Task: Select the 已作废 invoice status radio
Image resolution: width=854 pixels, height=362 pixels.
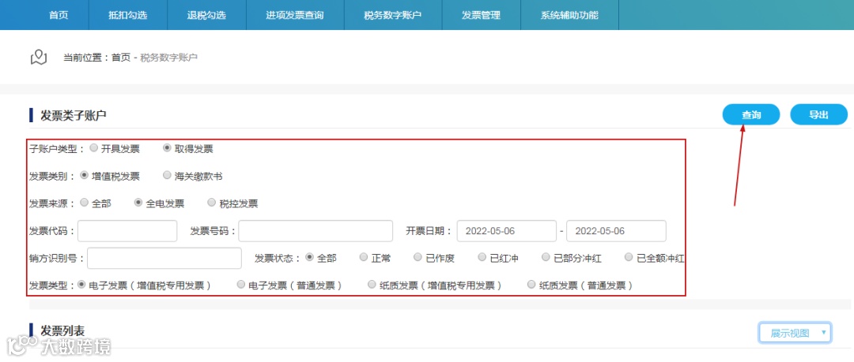Action: pos(418,257)
